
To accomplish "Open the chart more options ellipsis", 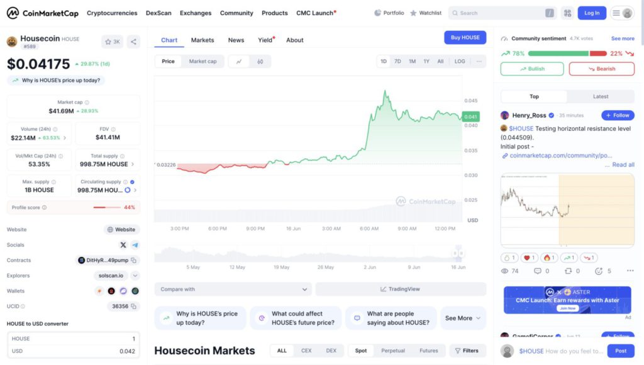I will coord(479,61).
